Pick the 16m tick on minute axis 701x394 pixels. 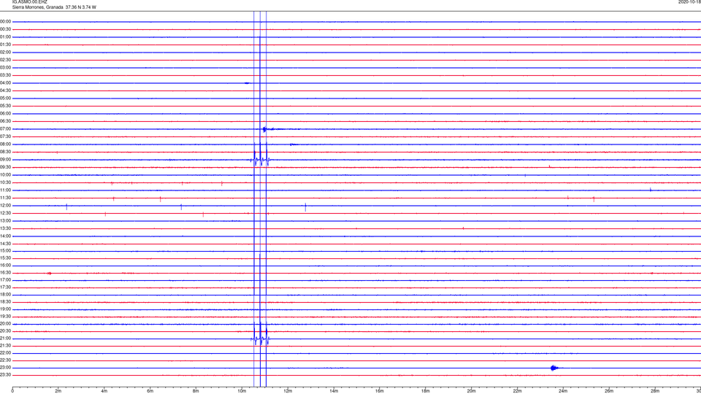point(380,391)
